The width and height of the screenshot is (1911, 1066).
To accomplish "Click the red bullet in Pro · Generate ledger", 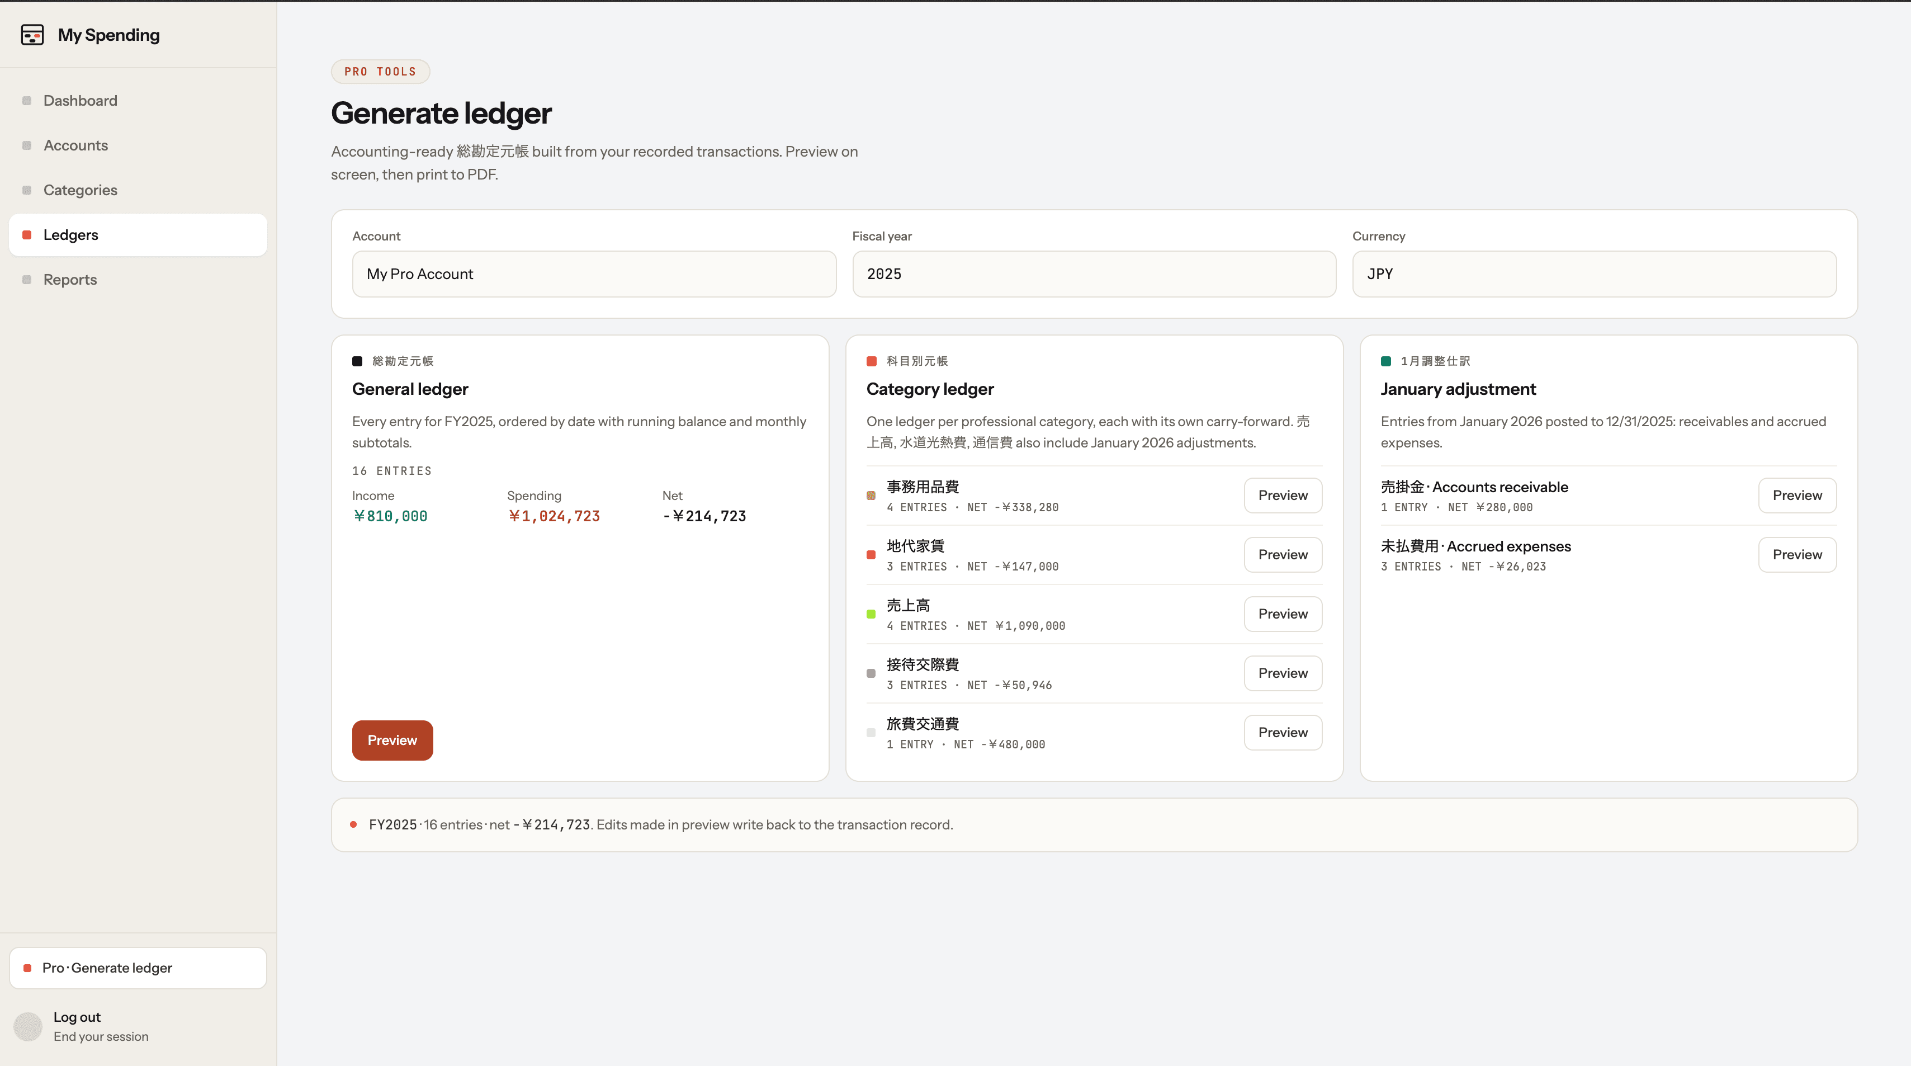I will tap(27, 968).
